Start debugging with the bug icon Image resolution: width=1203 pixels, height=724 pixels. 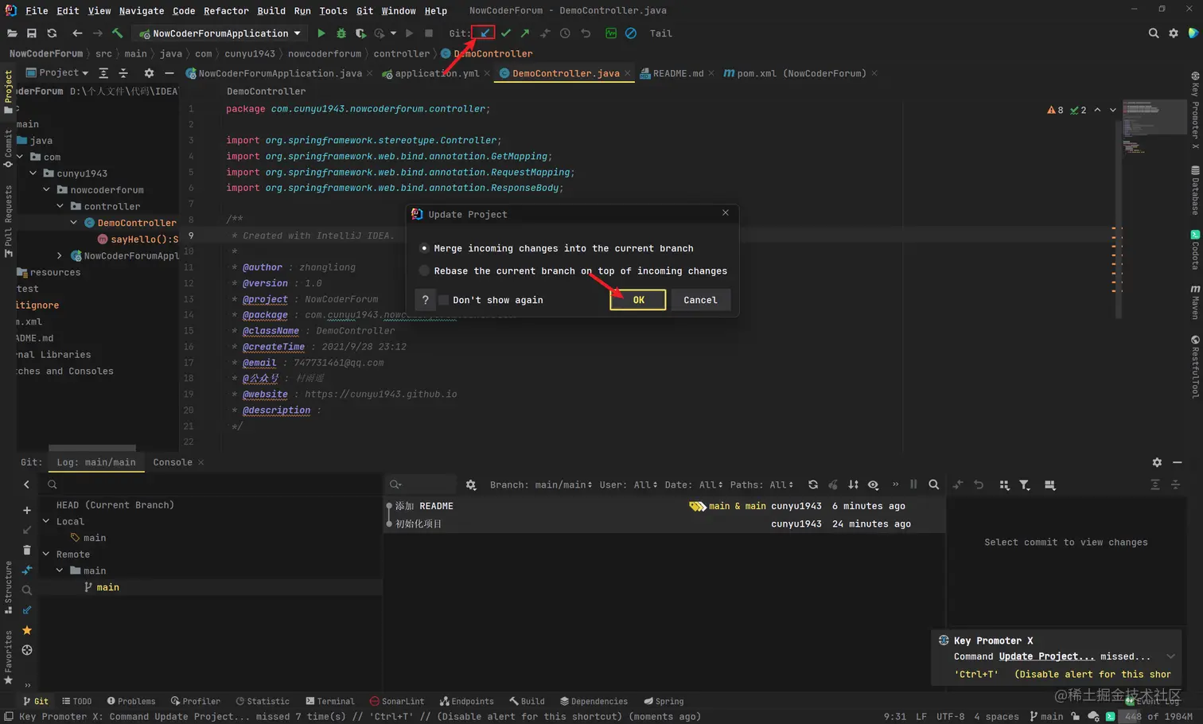click(341, 33)
